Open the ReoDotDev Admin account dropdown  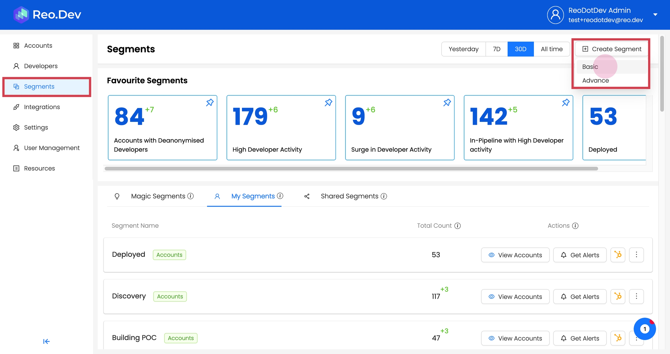655,15
